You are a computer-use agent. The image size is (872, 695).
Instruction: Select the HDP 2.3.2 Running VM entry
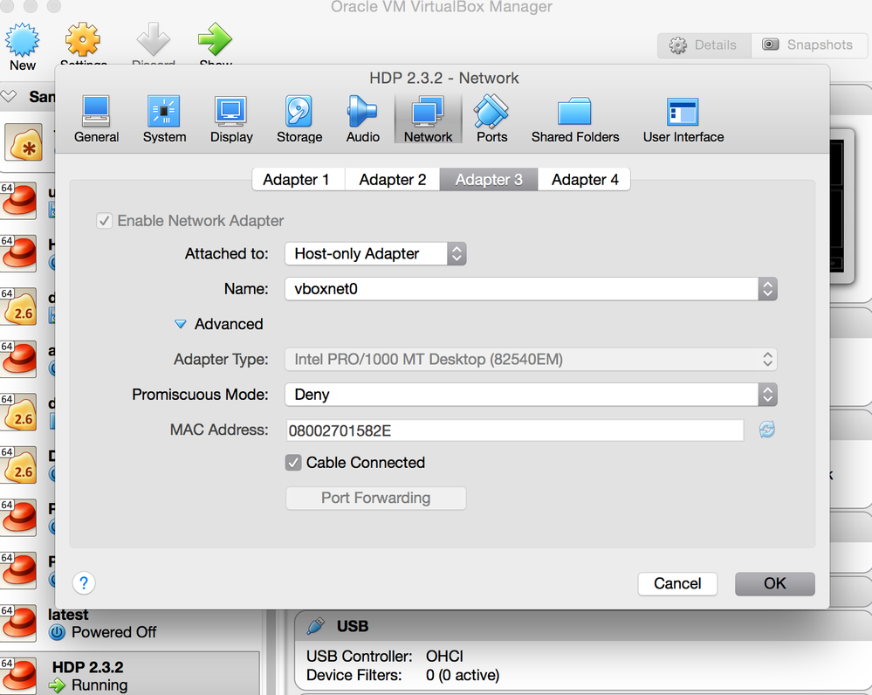131,675
